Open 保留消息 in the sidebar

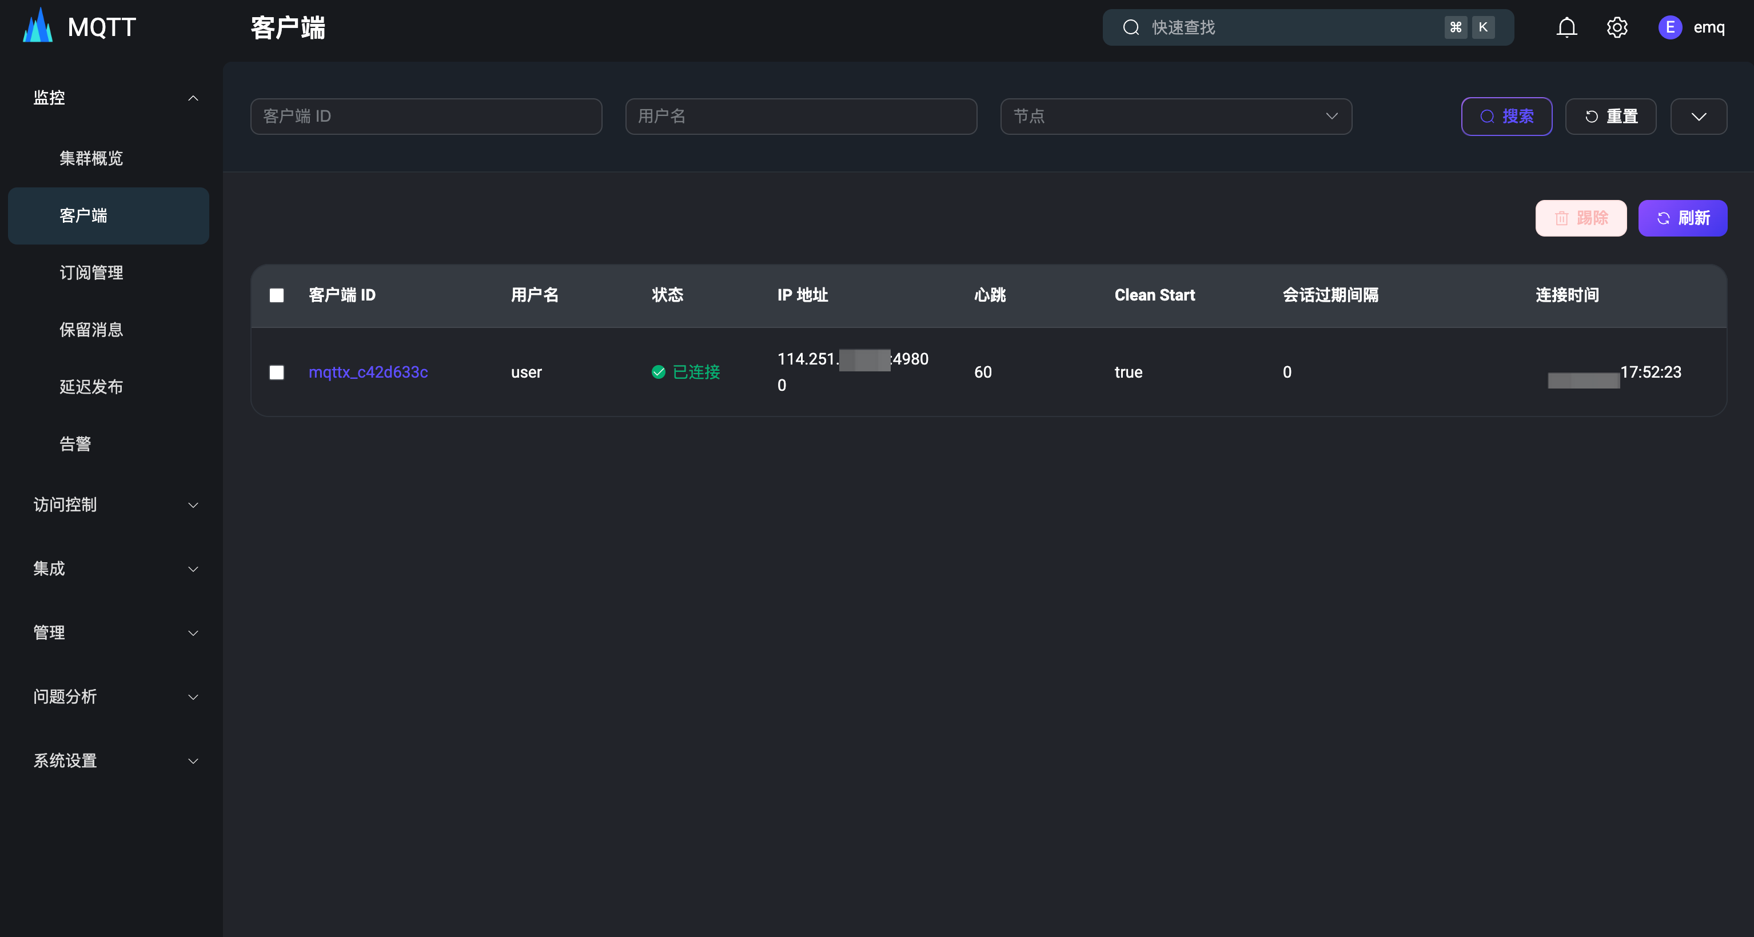coord(91,330)
